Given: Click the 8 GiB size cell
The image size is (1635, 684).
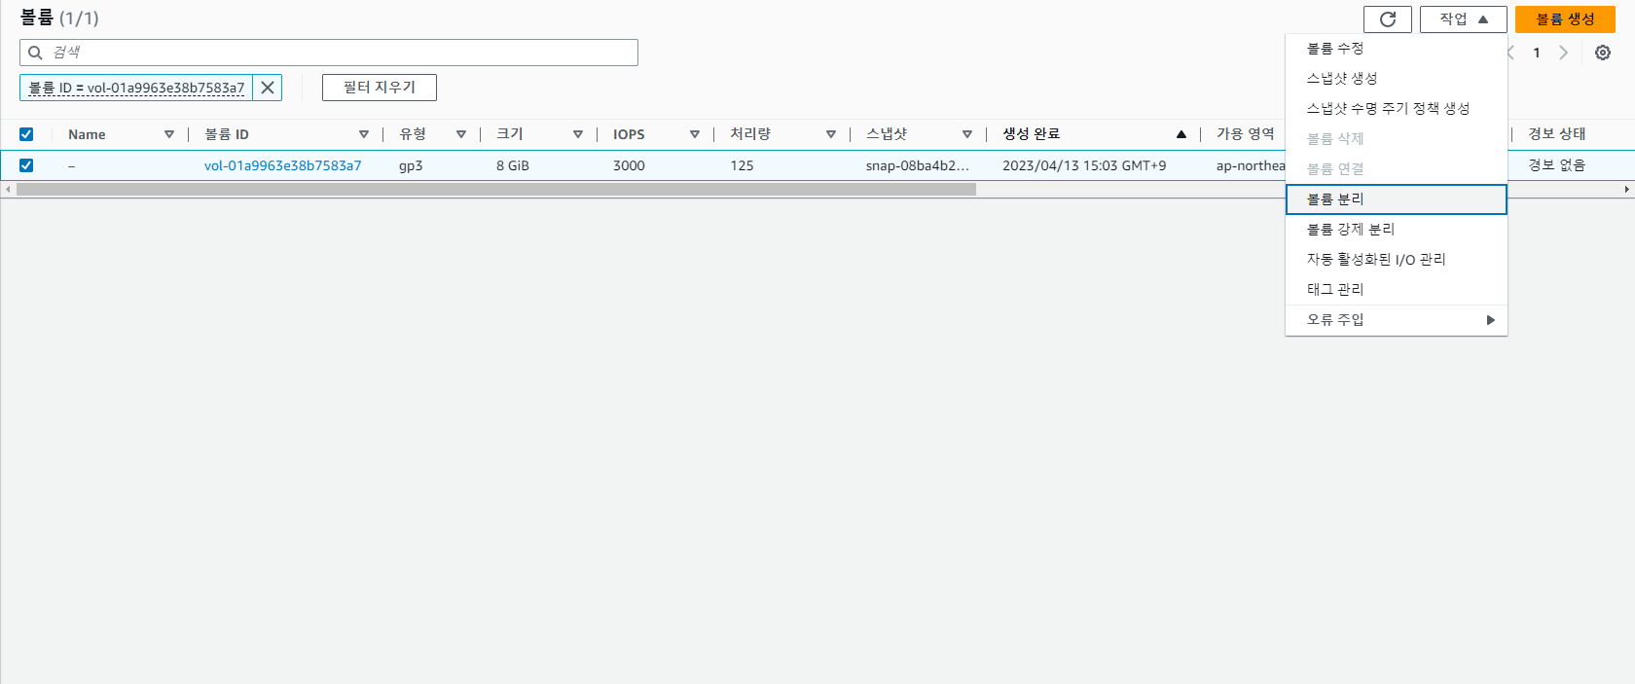Looking at the screenshot, I should click(513, 165).
